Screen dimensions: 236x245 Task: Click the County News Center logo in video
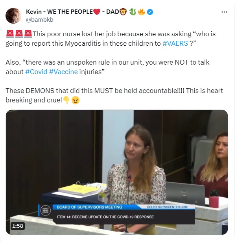tap(45, 210)
